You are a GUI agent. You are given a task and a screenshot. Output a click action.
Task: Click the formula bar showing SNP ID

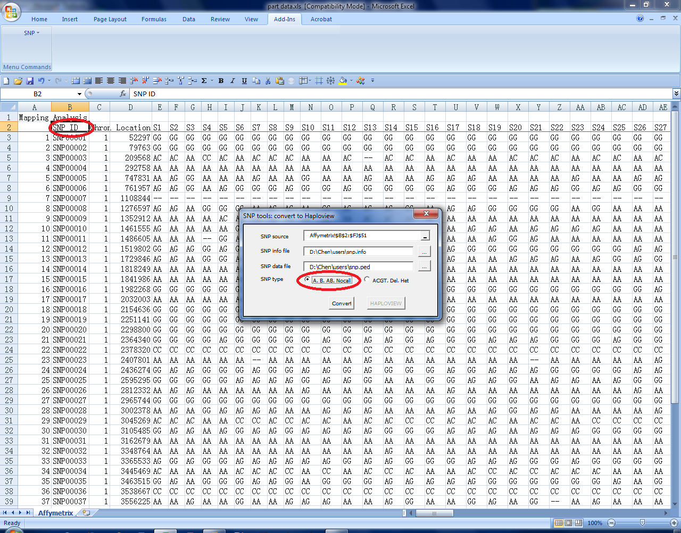tap(402, 94)
